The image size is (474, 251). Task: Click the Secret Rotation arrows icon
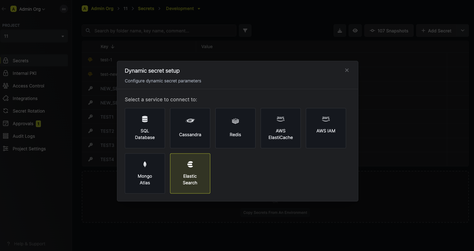click(x=6, y=111)
